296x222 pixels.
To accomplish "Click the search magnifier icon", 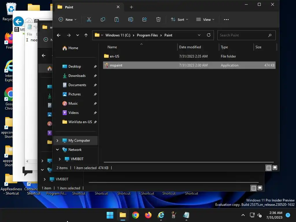I will 270,35.
